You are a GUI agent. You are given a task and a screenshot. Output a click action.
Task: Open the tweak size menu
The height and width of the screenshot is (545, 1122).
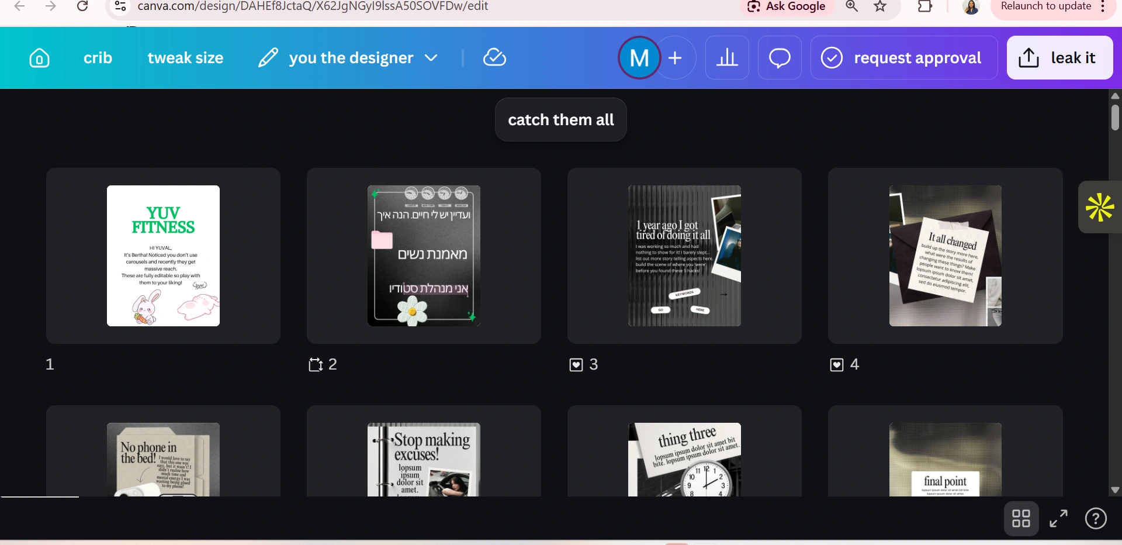pyautogui.click(x=185, y=58)
